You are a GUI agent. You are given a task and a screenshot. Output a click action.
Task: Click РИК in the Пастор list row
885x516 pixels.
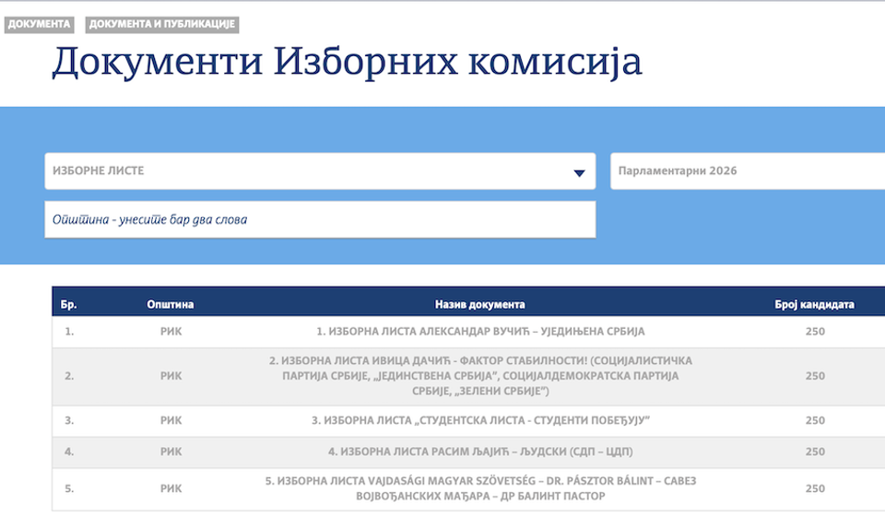click(x=171, y=488)
